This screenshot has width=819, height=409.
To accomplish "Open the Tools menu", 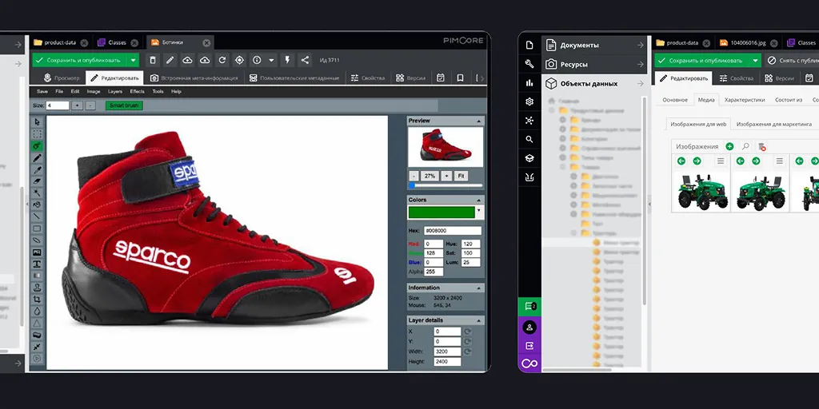I will pos(158,91).
